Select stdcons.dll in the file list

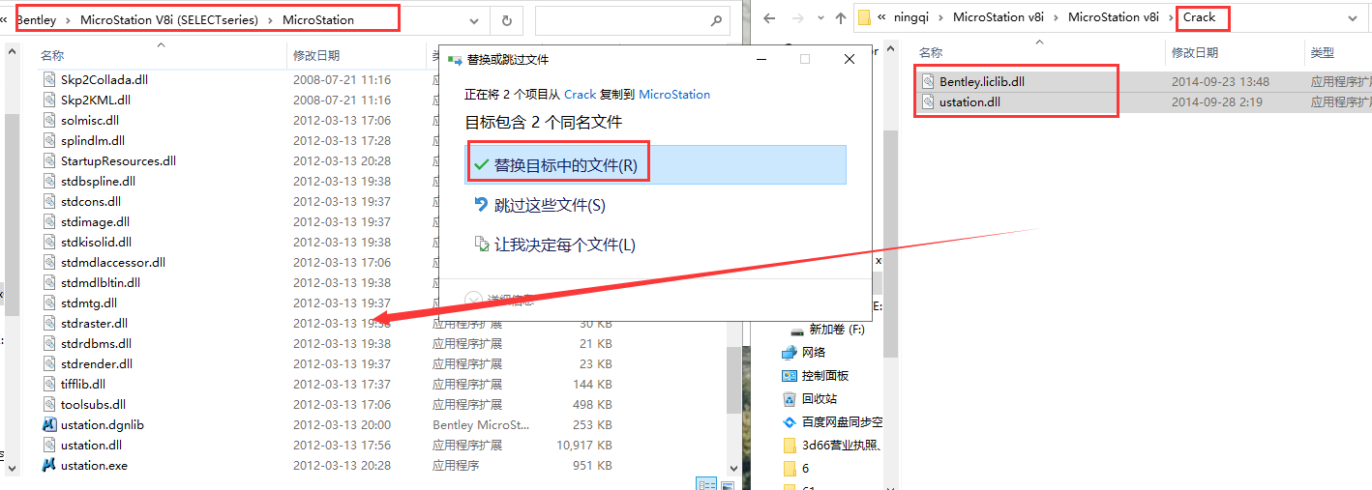[90, 201]
